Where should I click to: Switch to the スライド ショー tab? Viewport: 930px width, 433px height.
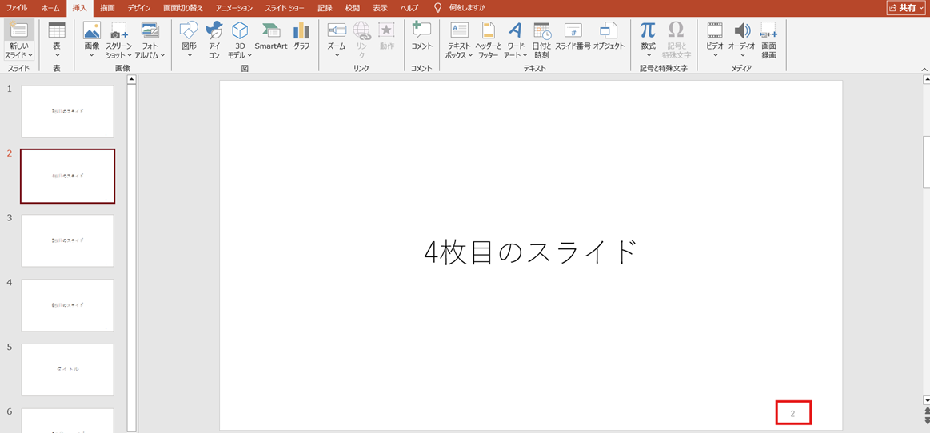coord(285,8)
